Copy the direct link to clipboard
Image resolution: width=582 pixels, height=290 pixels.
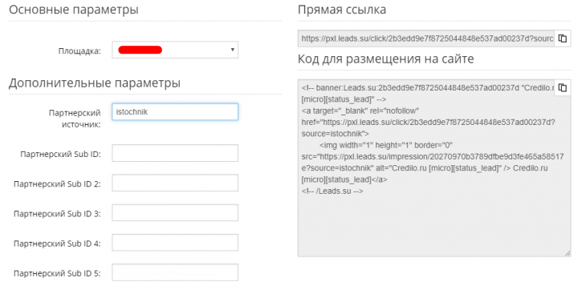coord(562,38)
